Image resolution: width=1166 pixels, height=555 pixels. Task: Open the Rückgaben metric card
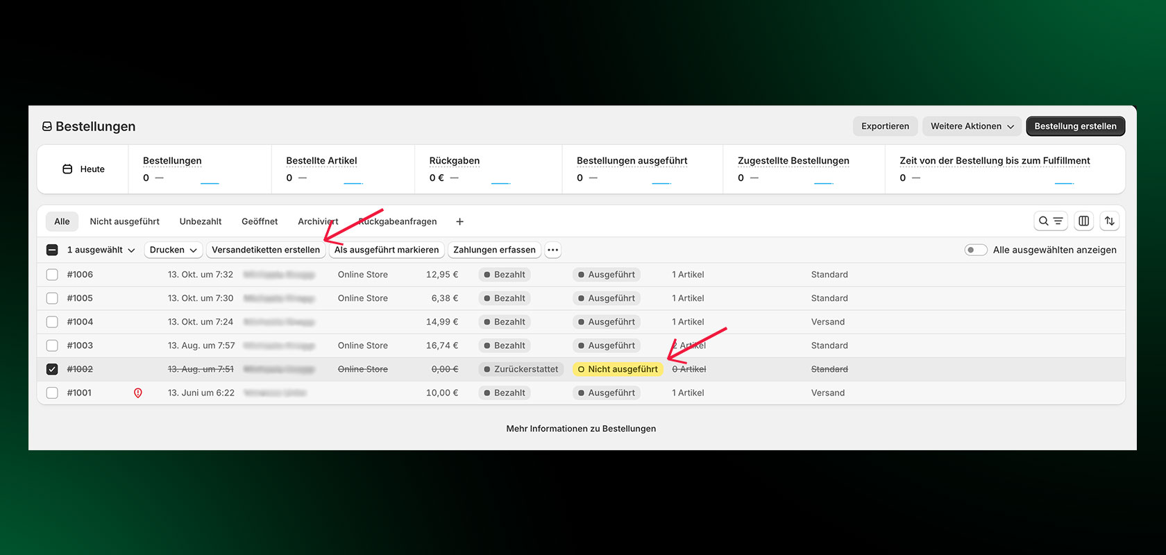[489, 169]
